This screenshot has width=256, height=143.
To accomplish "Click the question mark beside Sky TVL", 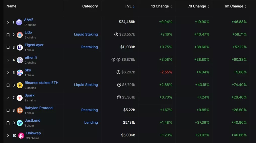I will [118, 72].
